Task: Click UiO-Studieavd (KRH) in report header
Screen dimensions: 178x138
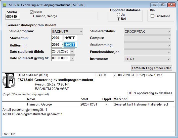Action: 33,75
